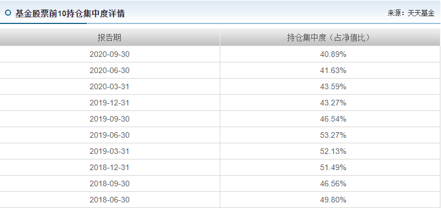
Task: Select the 53.27% concentration value
Action: pyautogui.click(x=333, y=135)
